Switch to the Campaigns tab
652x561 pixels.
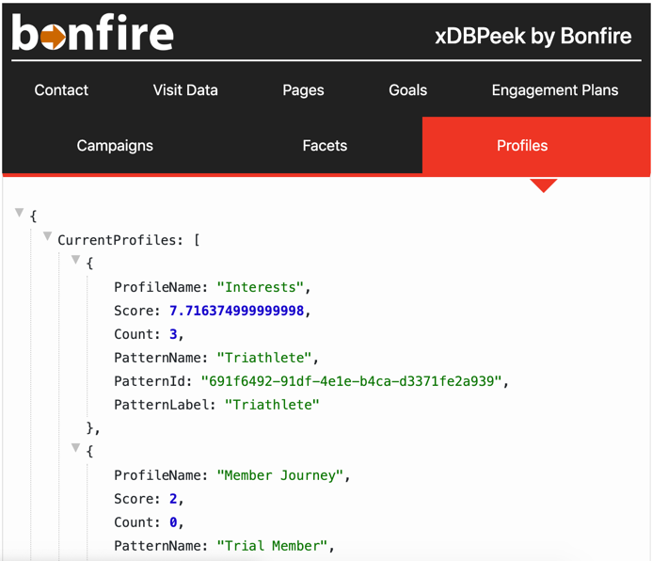click(x=115, y=145)
